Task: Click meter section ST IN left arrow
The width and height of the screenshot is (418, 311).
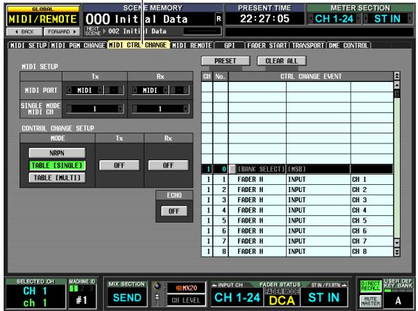Action: 366,19
